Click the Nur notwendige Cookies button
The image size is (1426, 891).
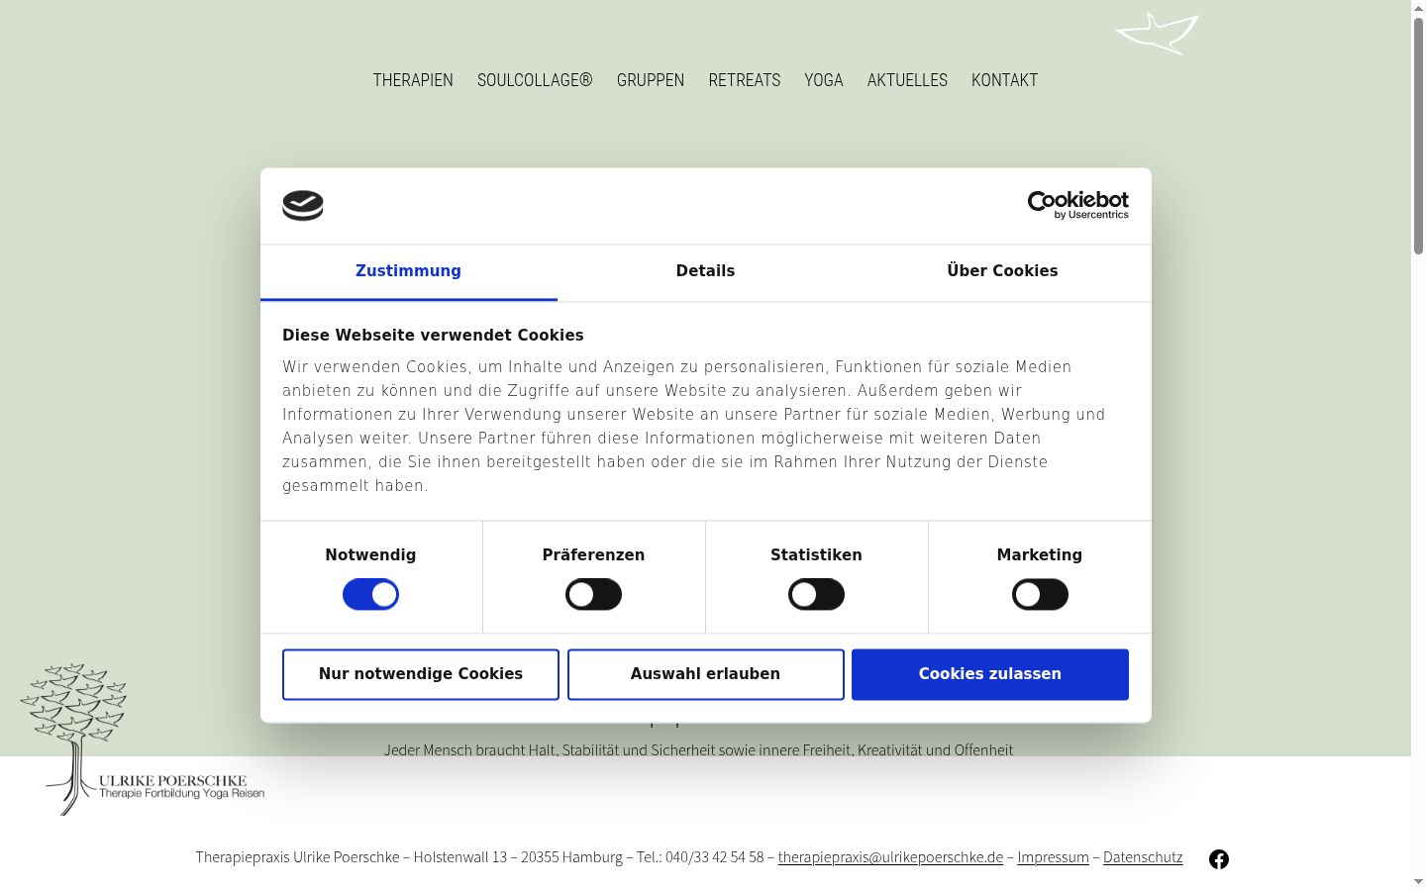pyautogui.click(x=421, y=674)
